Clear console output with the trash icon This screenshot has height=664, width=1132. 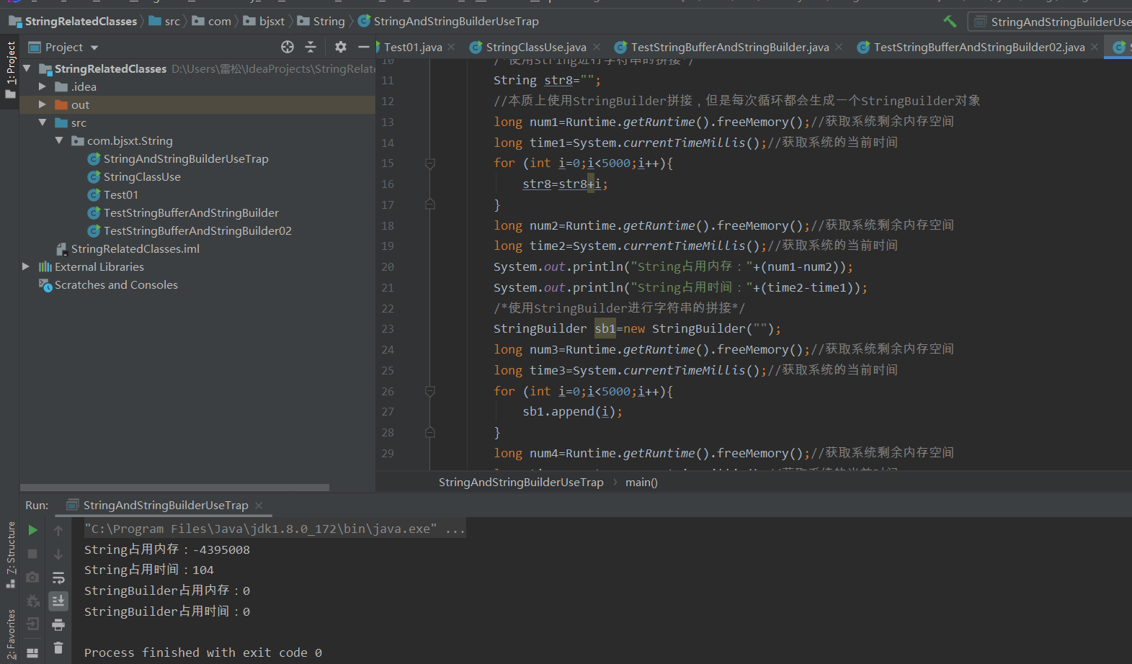pyautogui.click(x=58, y=648)
